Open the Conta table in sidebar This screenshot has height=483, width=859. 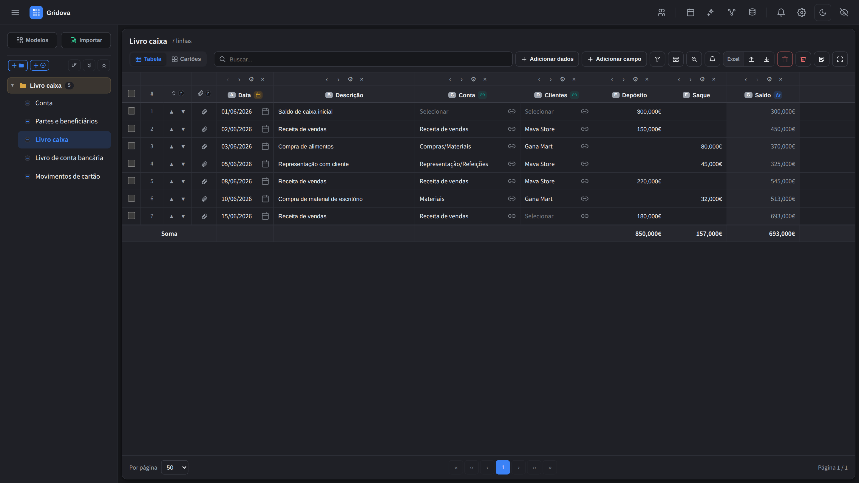pos(64,103)
